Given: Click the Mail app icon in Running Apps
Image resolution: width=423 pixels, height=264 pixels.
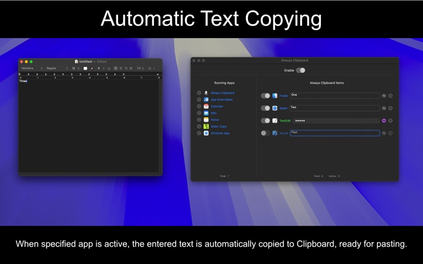Looking at the screenshot, I should click(x=206, y=113).
